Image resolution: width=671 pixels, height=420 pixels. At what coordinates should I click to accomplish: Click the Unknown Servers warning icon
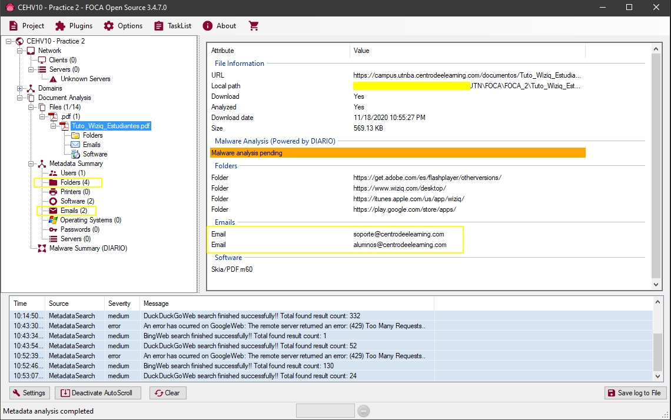coord(53,79)
